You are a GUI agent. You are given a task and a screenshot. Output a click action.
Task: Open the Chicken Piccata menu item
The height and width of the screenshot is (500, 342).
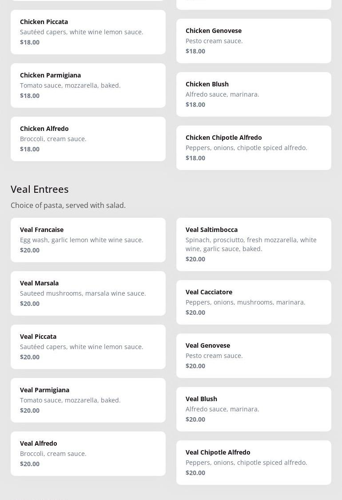(88, 32)
